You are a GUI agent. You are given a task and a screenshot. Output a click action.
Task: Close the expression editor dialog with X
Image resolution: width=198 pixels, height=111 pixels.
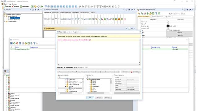[140, 32]
